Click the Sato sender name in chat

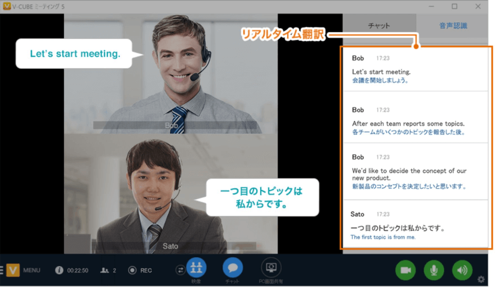[x=358, y=214]
